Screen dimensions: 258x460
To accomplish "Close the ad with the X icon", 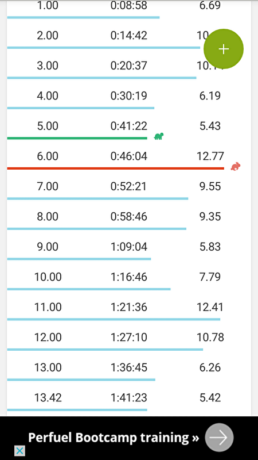I will click(19, 450).
